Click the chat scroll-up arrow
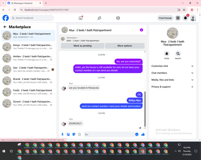 (145, 52)
